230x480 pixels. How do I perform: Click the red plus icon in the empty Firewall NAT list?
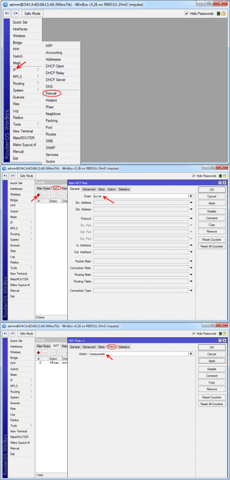click(38, 195)
